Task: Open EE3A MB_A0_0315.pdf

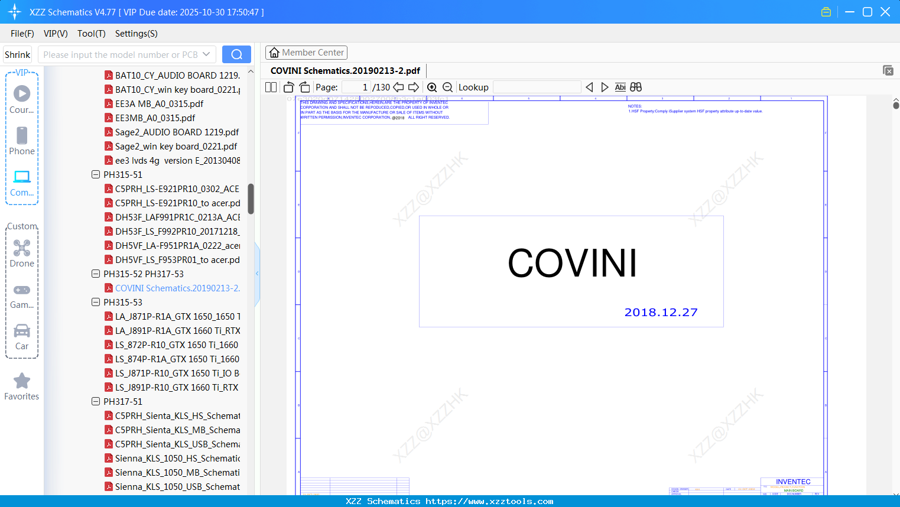Action: [159, 103]
